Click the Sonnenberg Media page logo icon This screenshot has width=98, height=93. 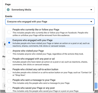[x=8, y=10]
